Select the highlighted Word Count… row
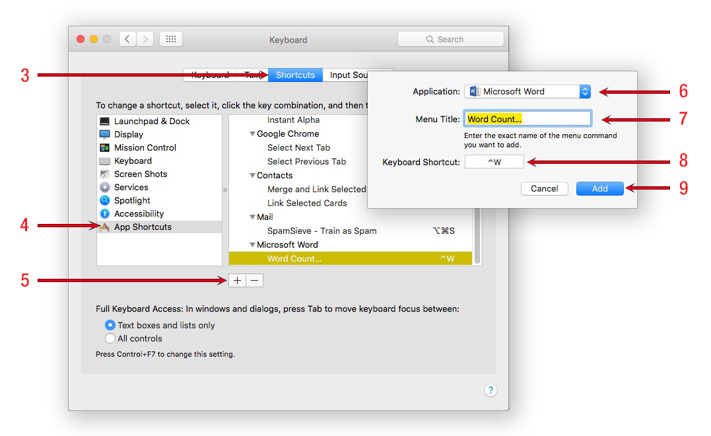The image size is (711, 436). pyautogui.click(x=351, y=258)
